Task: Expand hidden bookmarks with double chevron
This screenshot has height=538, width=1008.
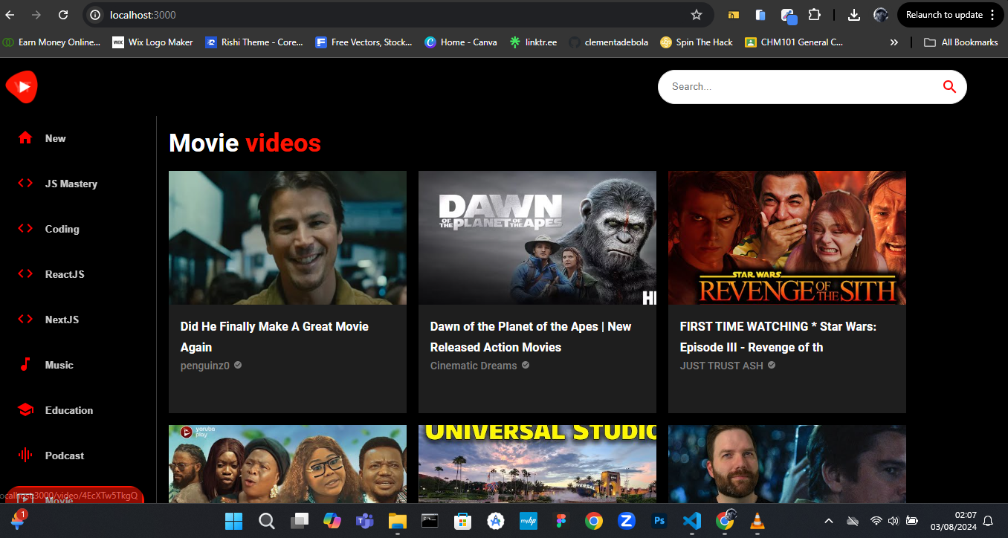Action: coord(894,42)
